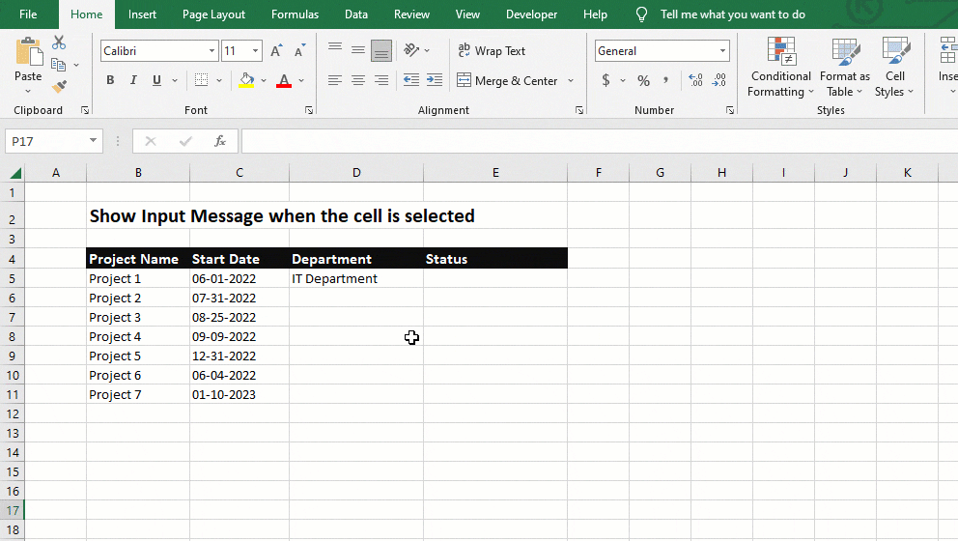
Task: Open Font settings dialog launcher
Action: (309, 110)
